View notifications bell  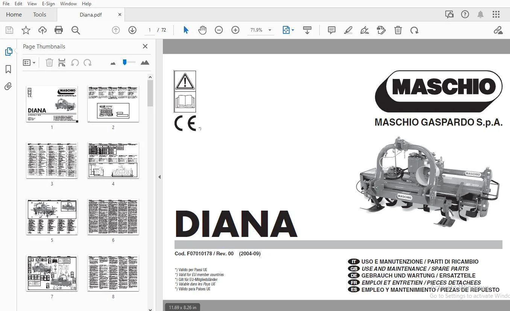point(480,15)
